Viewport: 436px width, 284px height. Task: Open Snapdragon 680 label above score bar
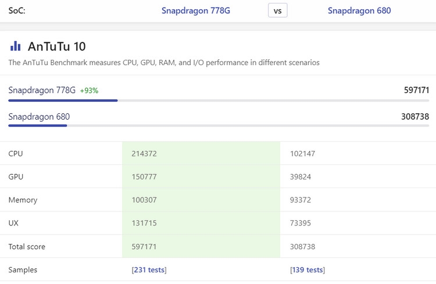click(x=39, y=117)
